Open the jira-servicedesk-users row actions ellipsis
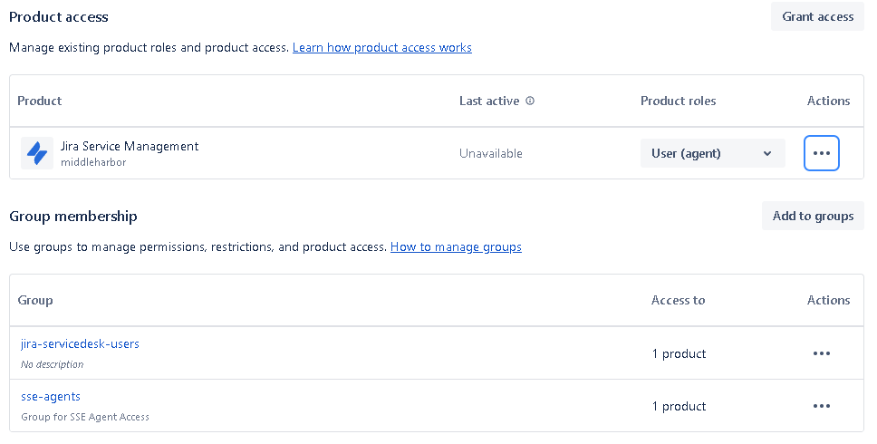The height and width of the screenshot is (444, 877). click(822, 353)
